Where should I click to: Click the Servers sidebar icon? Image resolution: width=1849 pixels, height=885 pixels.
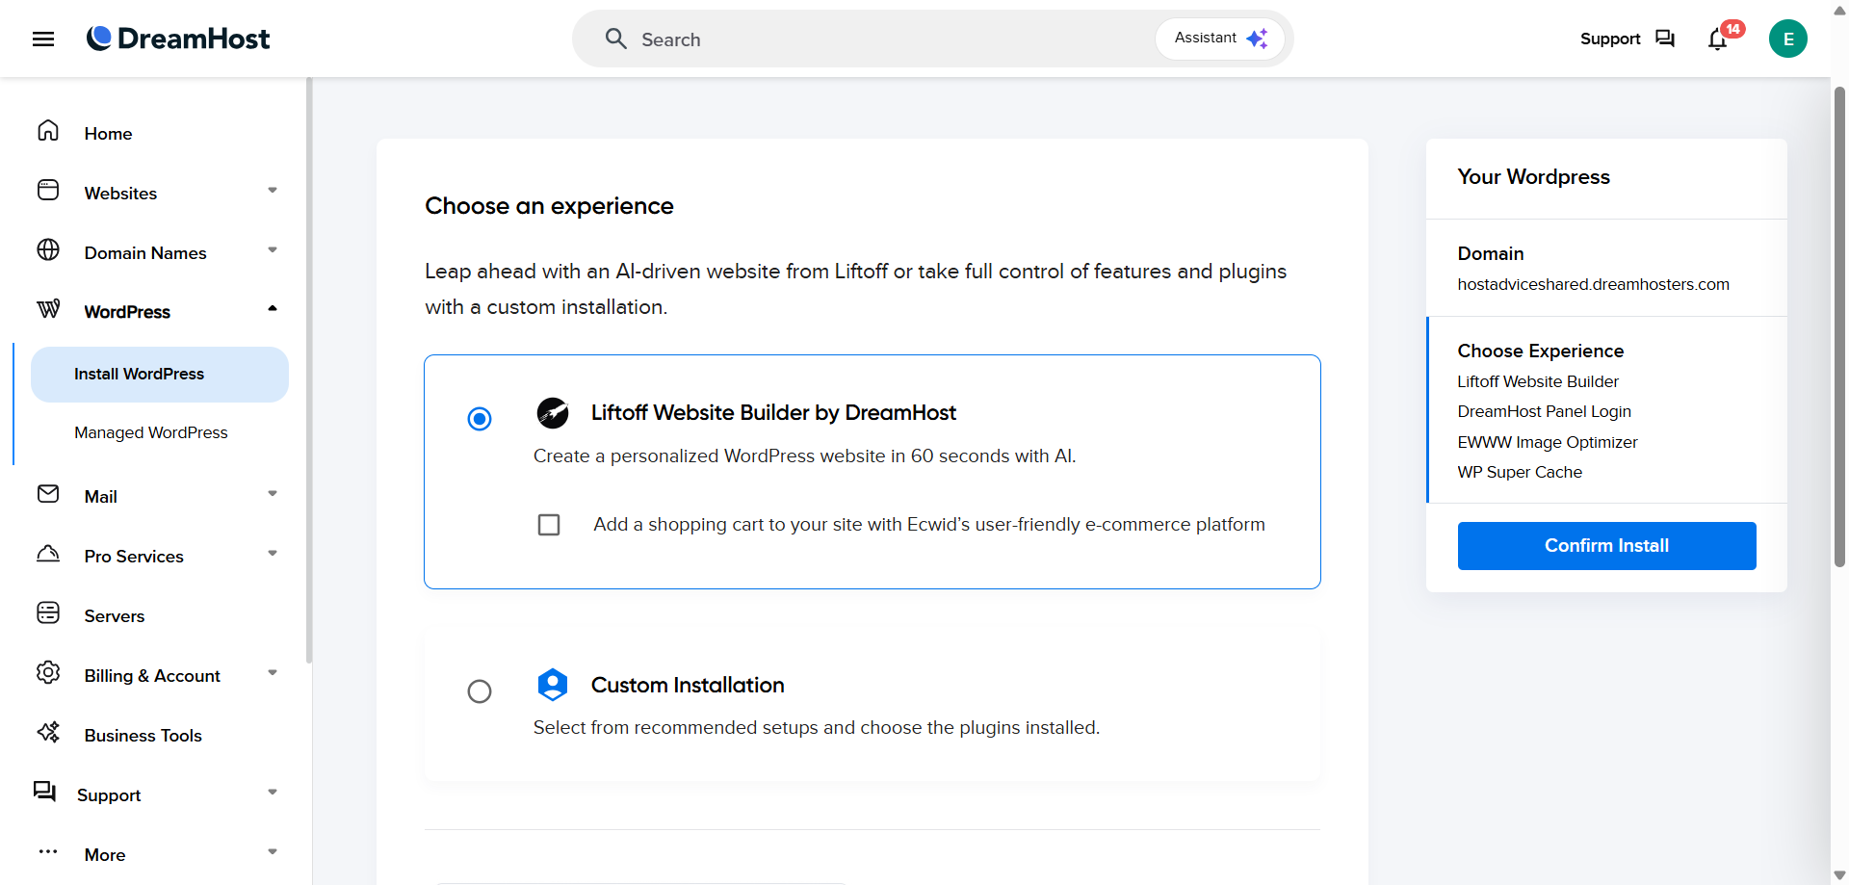pyautogui.click(x=48, y=613)
